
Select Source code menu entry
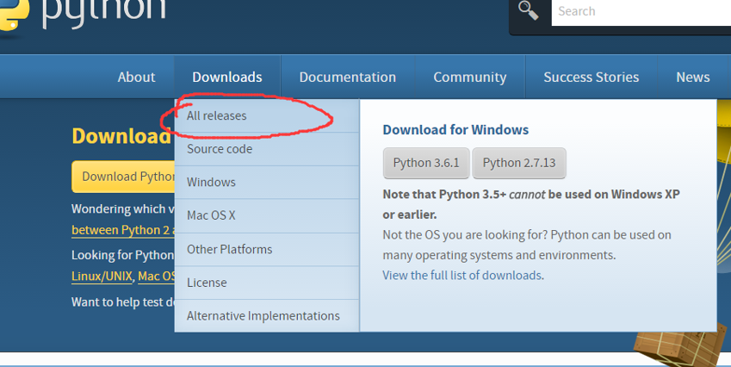pyautogui.click(x=267, y=149)
